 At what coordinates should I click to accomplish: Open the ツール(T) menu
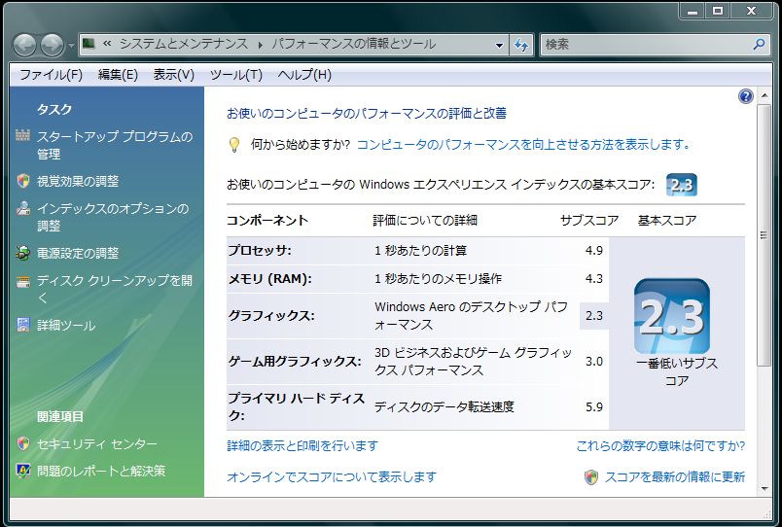pyautogui.click(x=235, y=75)
